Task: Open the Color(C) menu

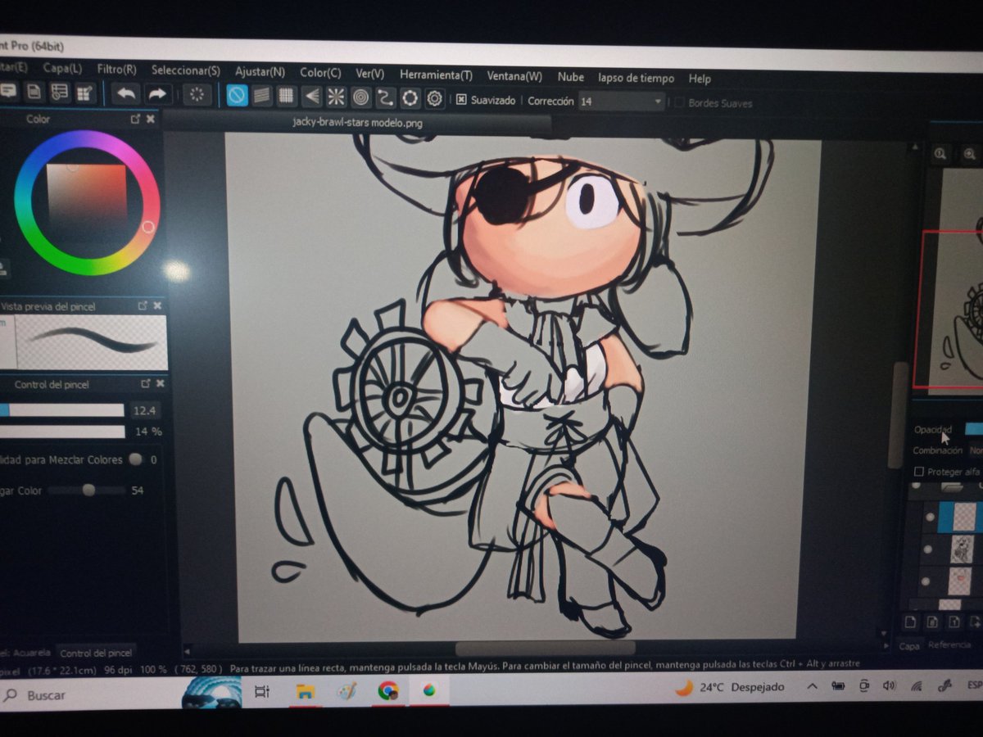Action: [x=320, y=73]
